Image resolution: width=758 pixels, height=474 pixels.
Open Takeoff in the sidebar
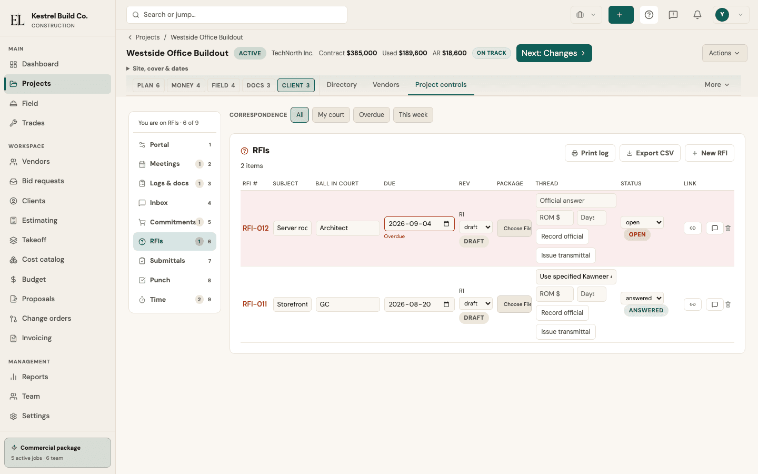click(57, 240)
